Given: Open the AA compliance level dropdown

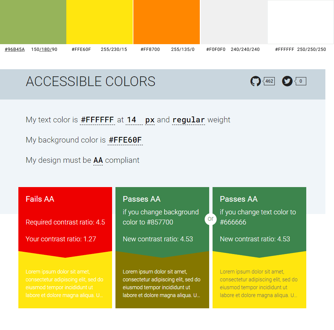Looking at the screenshot, I should point(98,161).
